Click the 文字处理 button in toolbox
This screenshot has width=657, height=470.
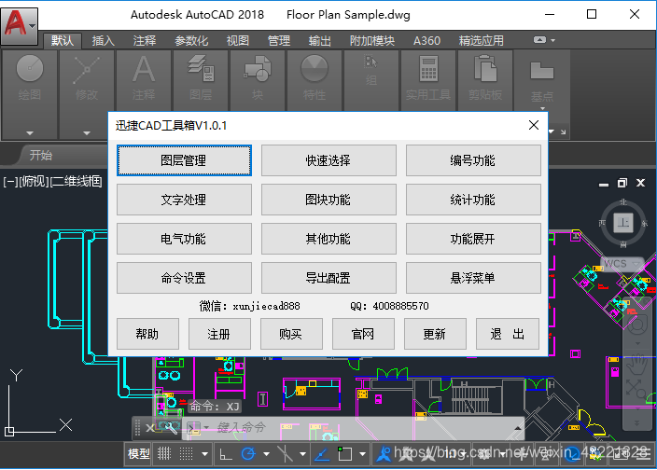[x=184, y=200]
